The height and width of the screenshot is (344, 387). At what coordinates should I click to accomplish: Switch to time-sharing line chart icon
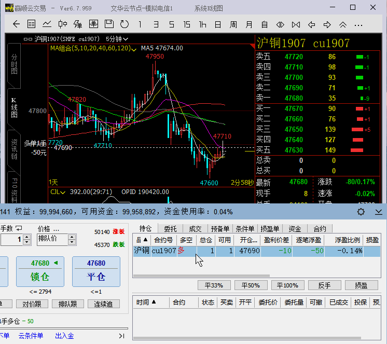tap(47, 24)
